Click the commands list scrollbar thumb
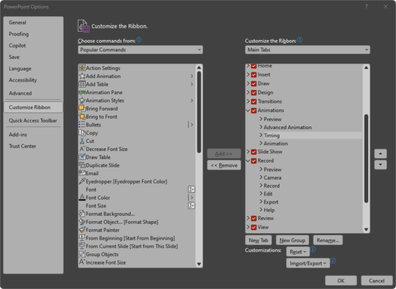 199,112
